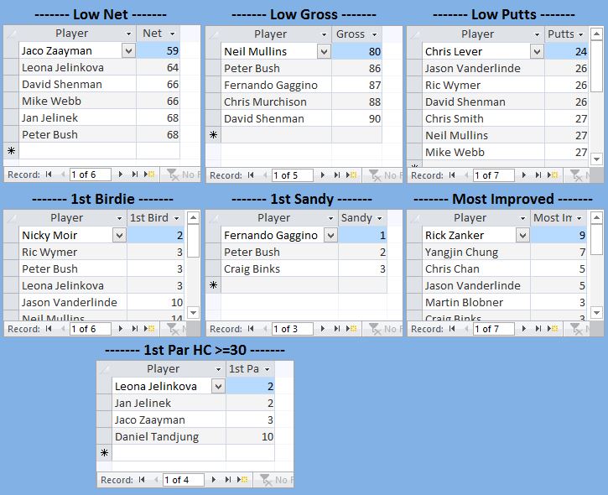Add new record in 1st Par HC list

pyautogui.click(x=243, y=480)
